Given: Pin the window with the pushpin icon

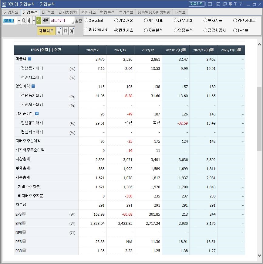Looking at the screenshot, I should pyautogui.click(x=230, y=4).
